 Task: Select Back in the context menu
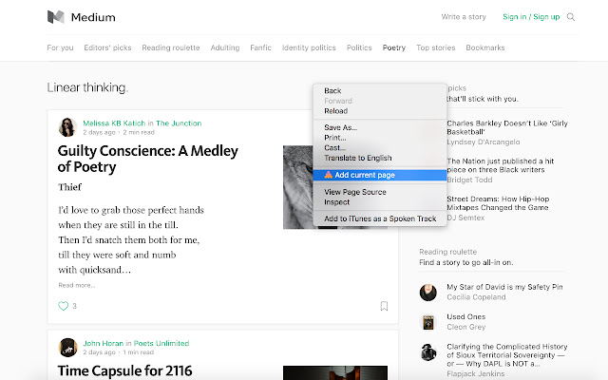point(380,91)
